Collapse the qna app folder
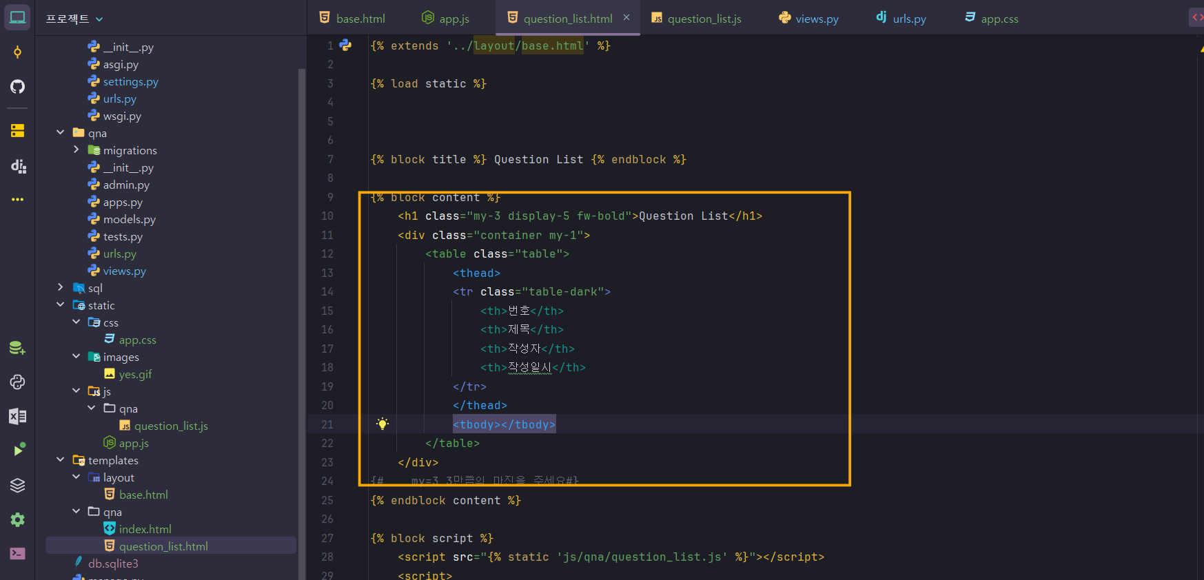Screen dimensions: 1204x580 click(61, 132)
